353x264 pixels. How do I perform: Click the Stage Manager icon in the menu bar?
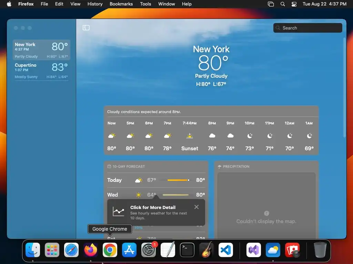271,4
